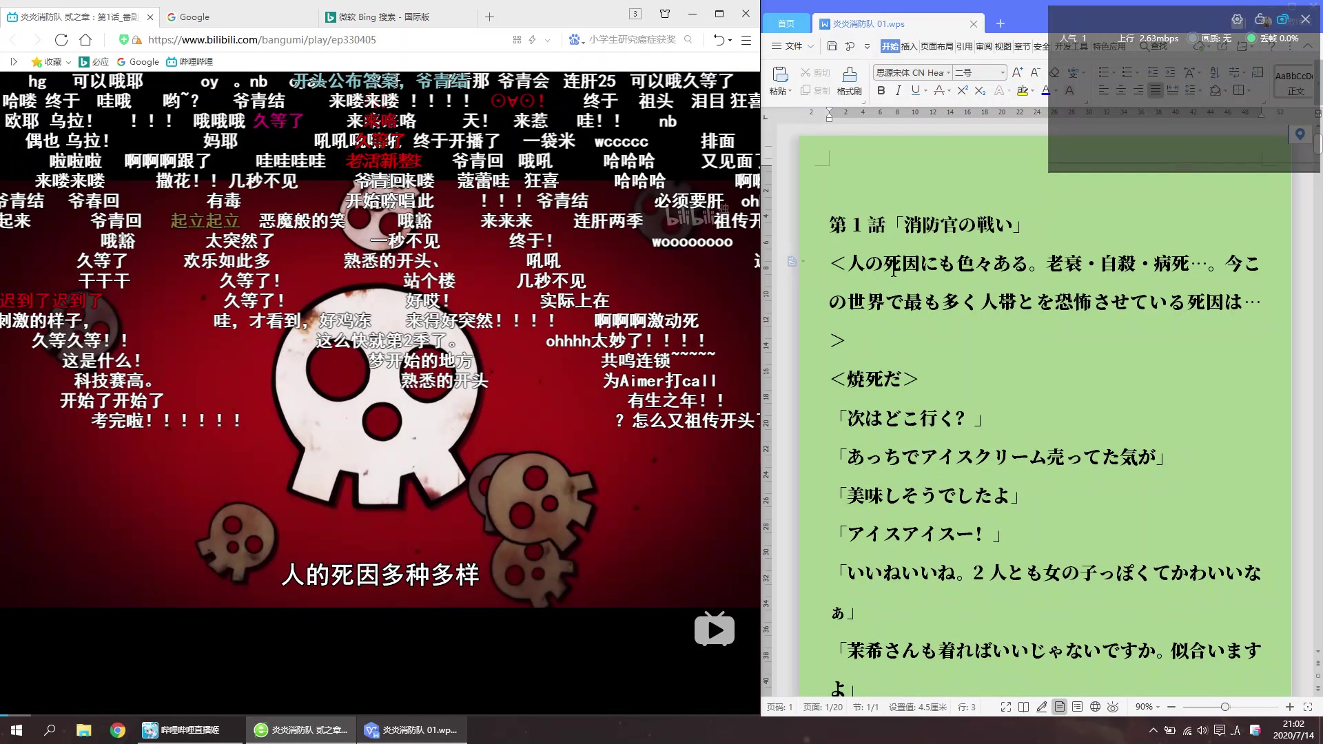The height and width of the screenshot is (744, 1323).
Task: Open the 首页 tab in WPS
Action: coord(786,23)
